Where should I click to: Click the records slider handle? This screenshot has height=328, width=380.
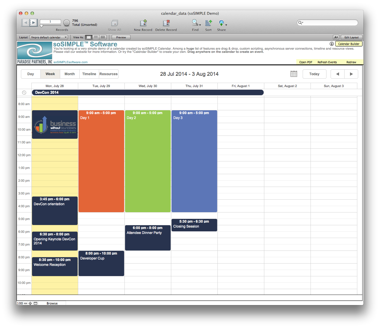[x=42, y=26]
